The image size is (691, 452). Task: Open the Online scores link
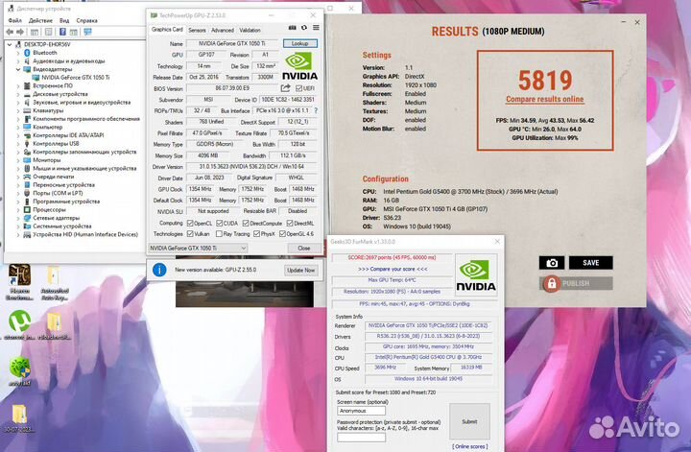point(469,446)
